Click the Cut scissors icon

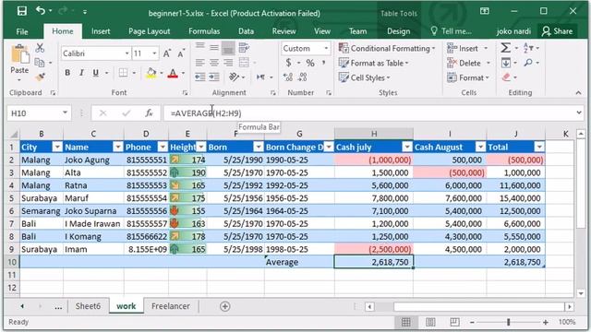tap(40, 48)
